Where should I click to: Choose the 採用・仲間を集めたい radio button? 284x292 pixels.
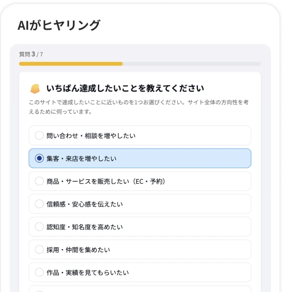[x=39, y=250]
